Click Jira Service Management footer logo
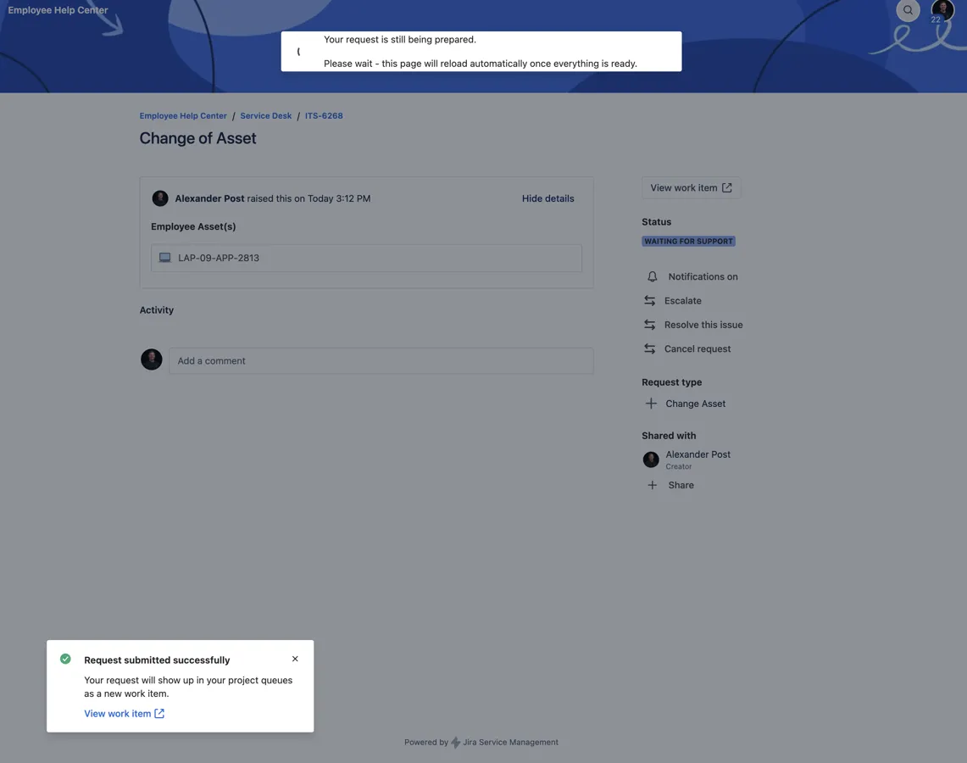This screenshot has width=967, height=763. click(455, 743)
